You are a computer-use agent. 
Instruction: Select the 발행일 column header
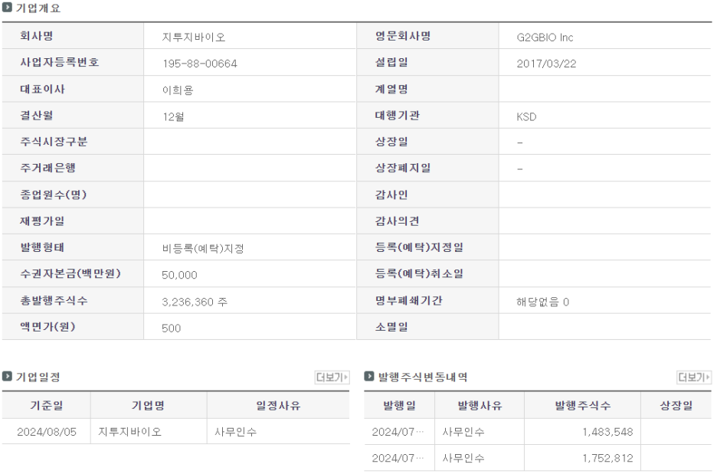(x=399, y=405)
